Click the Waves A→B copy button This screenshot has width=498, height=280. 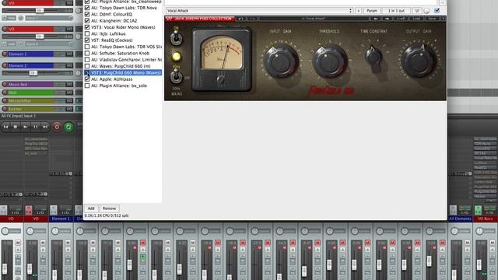click(x=401, y=19)
